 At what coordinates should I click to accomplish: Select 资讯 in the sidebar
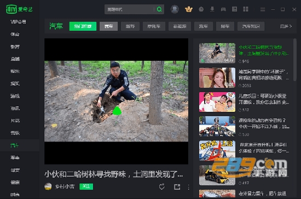click(15, 108)
